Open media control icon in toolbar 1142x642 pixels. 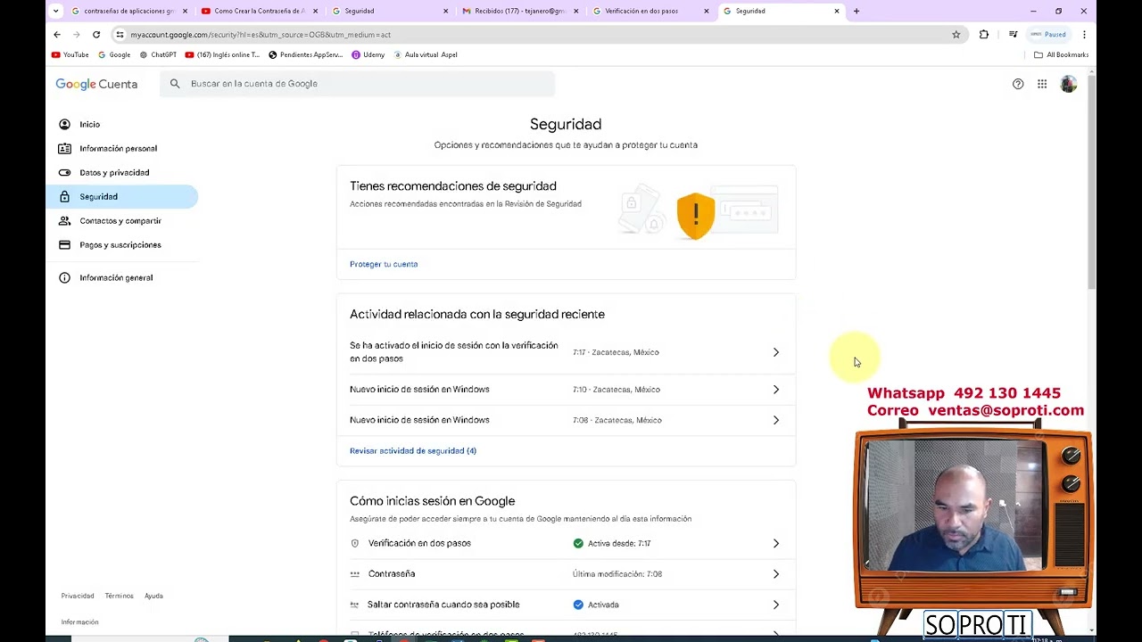click(1013, 35)
